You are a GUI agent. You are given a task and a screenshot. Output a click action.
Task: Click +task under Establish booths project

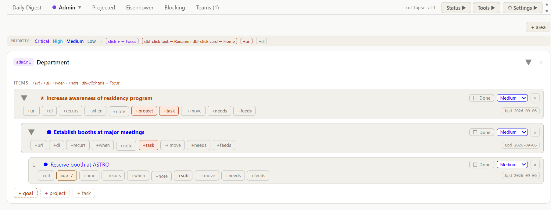pos(148,145)
